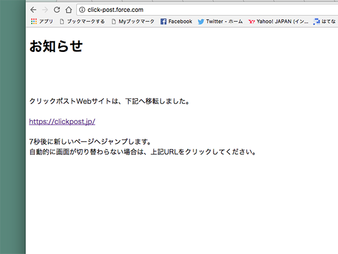
Task: Click the ブックマークする bookmark
Action: pyautogui.click(x=82, y=21)
